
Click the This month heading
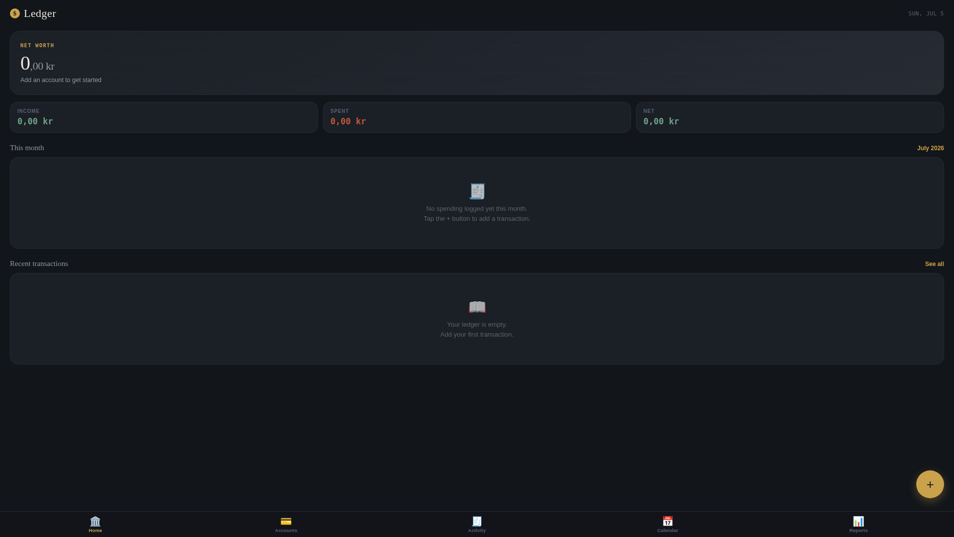[27, 148]
